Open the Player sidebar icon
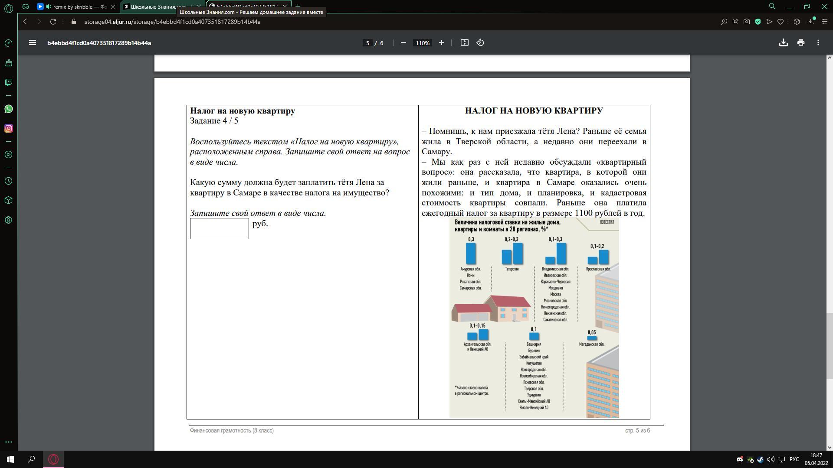The height and width of the screenshot is (468, 833). [8, 155]
